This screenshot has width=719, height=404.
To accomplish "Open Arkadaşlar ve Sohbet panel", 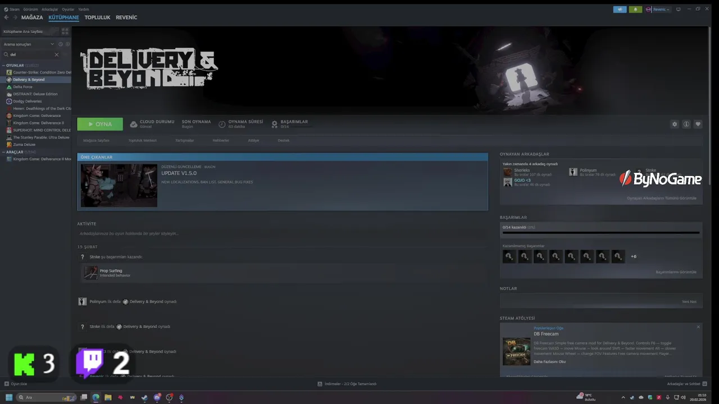I will click(x=686, y=384).
